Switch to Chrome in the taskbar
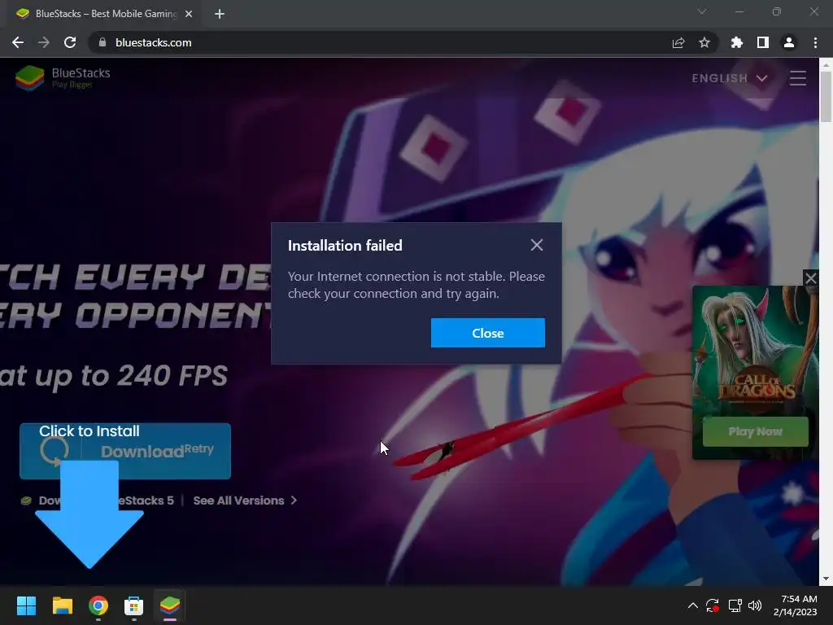833x625 pixels. point(98,605)
